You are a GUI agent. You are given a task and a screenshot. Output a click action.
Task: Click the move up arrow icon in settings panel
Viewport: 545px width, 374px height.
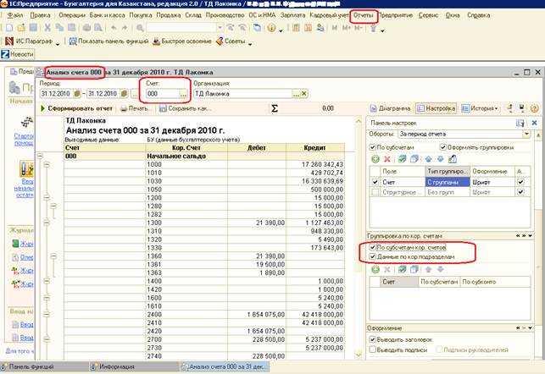point(428,158)
